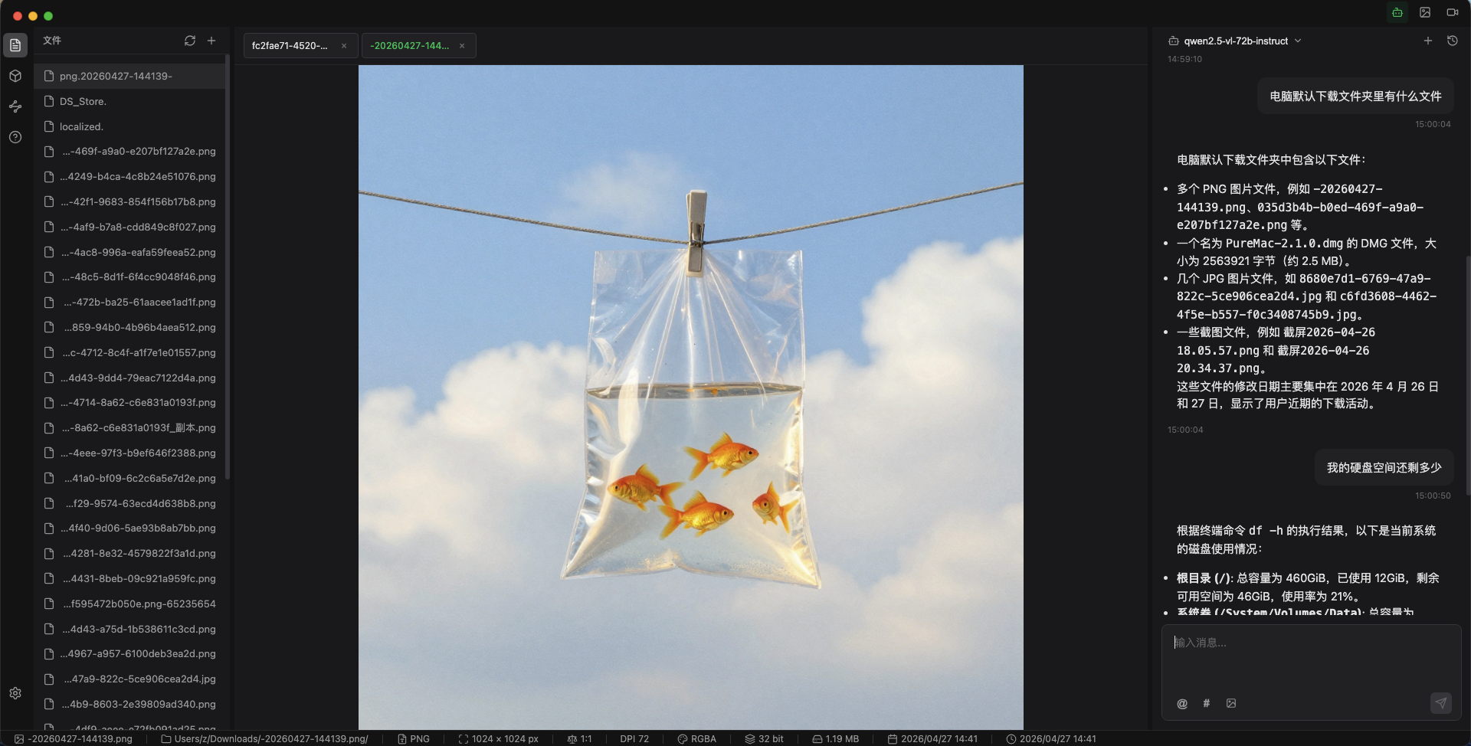The width and height of the screenshot is (1471, 746).
Task: Open file ending 469f-a9a0-e207bf127a2e.png
Action: point(130,152)
